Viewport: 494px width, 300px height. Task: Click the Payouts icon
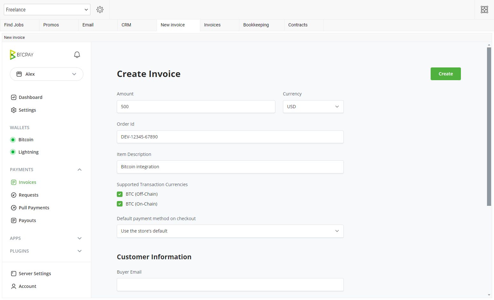tap(13, 220)
